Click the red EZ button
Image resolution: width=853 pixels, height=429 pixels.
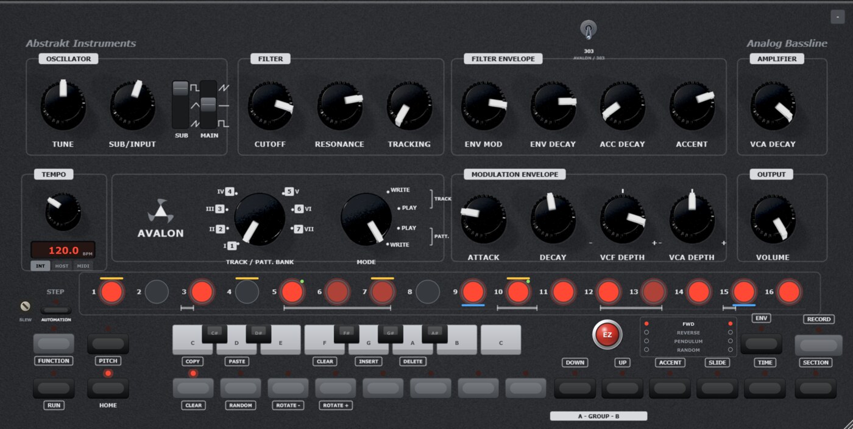point(607,335)
